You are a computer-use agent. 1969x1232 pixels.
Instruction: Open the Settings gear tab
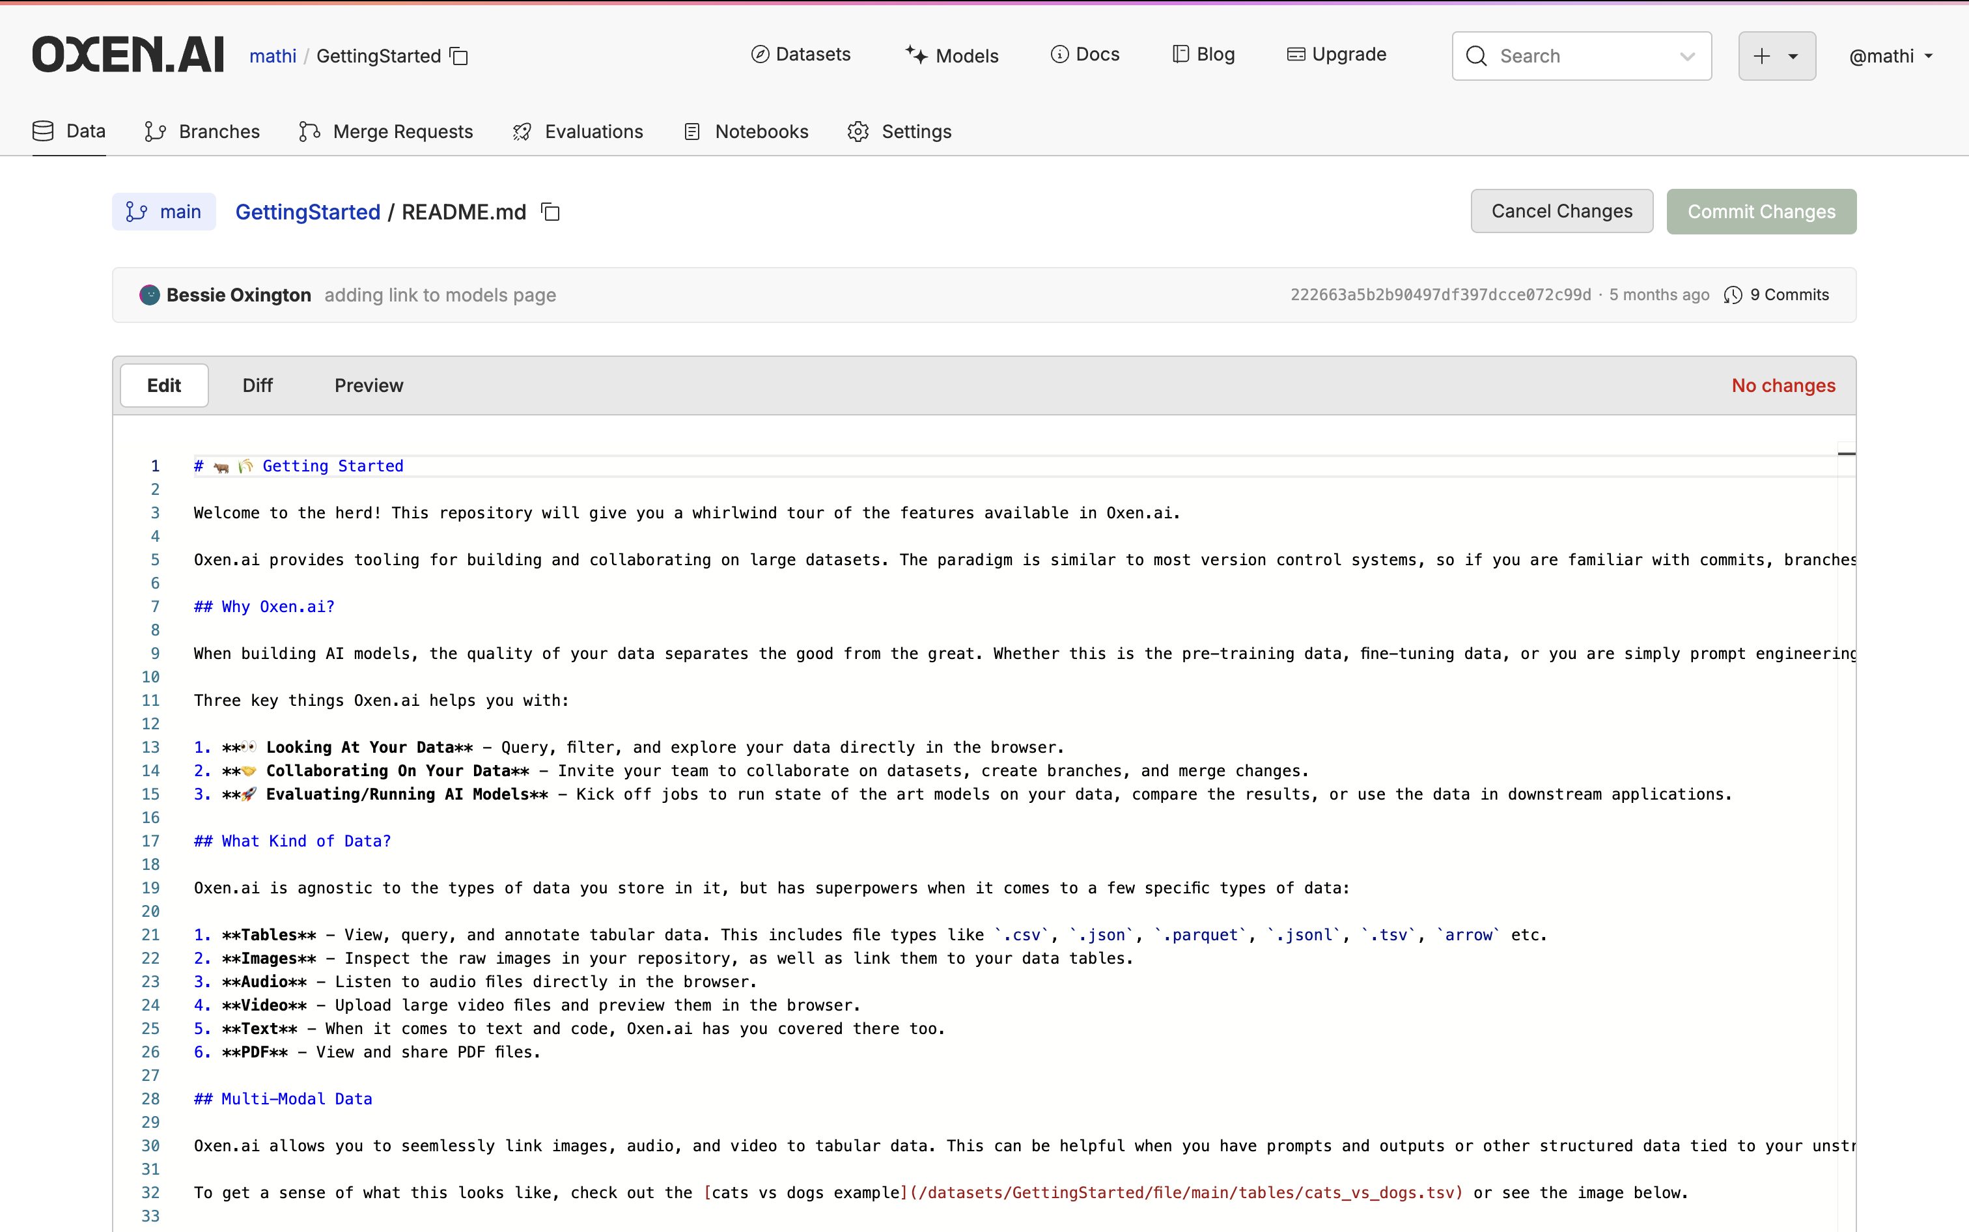(x=899, y=131)
